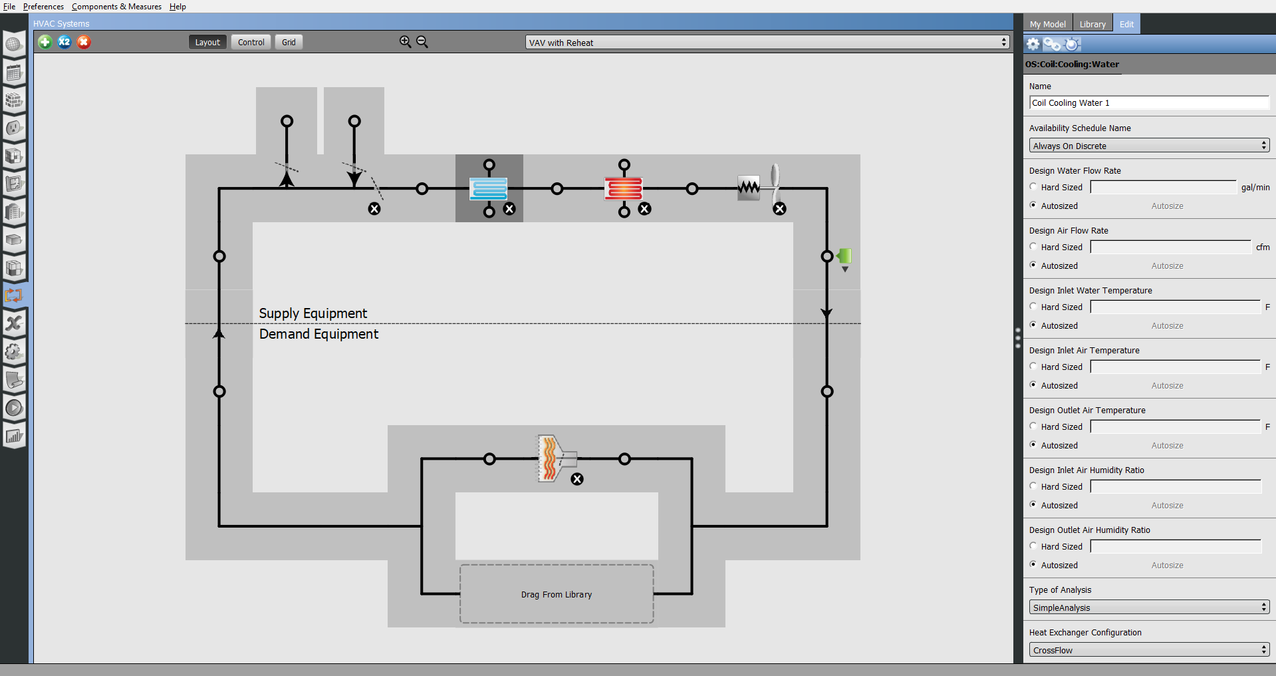1276x676 pixels.
Task: Click the green add HVAC system icon
Action: click(x=45, y=42)
